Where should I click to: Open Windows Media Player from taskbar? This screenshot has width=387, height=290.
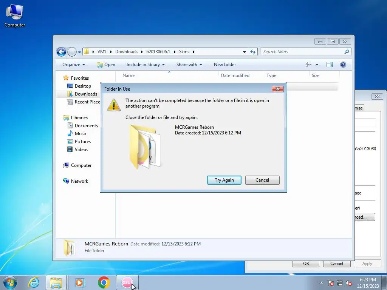click(x=80, y=282)
